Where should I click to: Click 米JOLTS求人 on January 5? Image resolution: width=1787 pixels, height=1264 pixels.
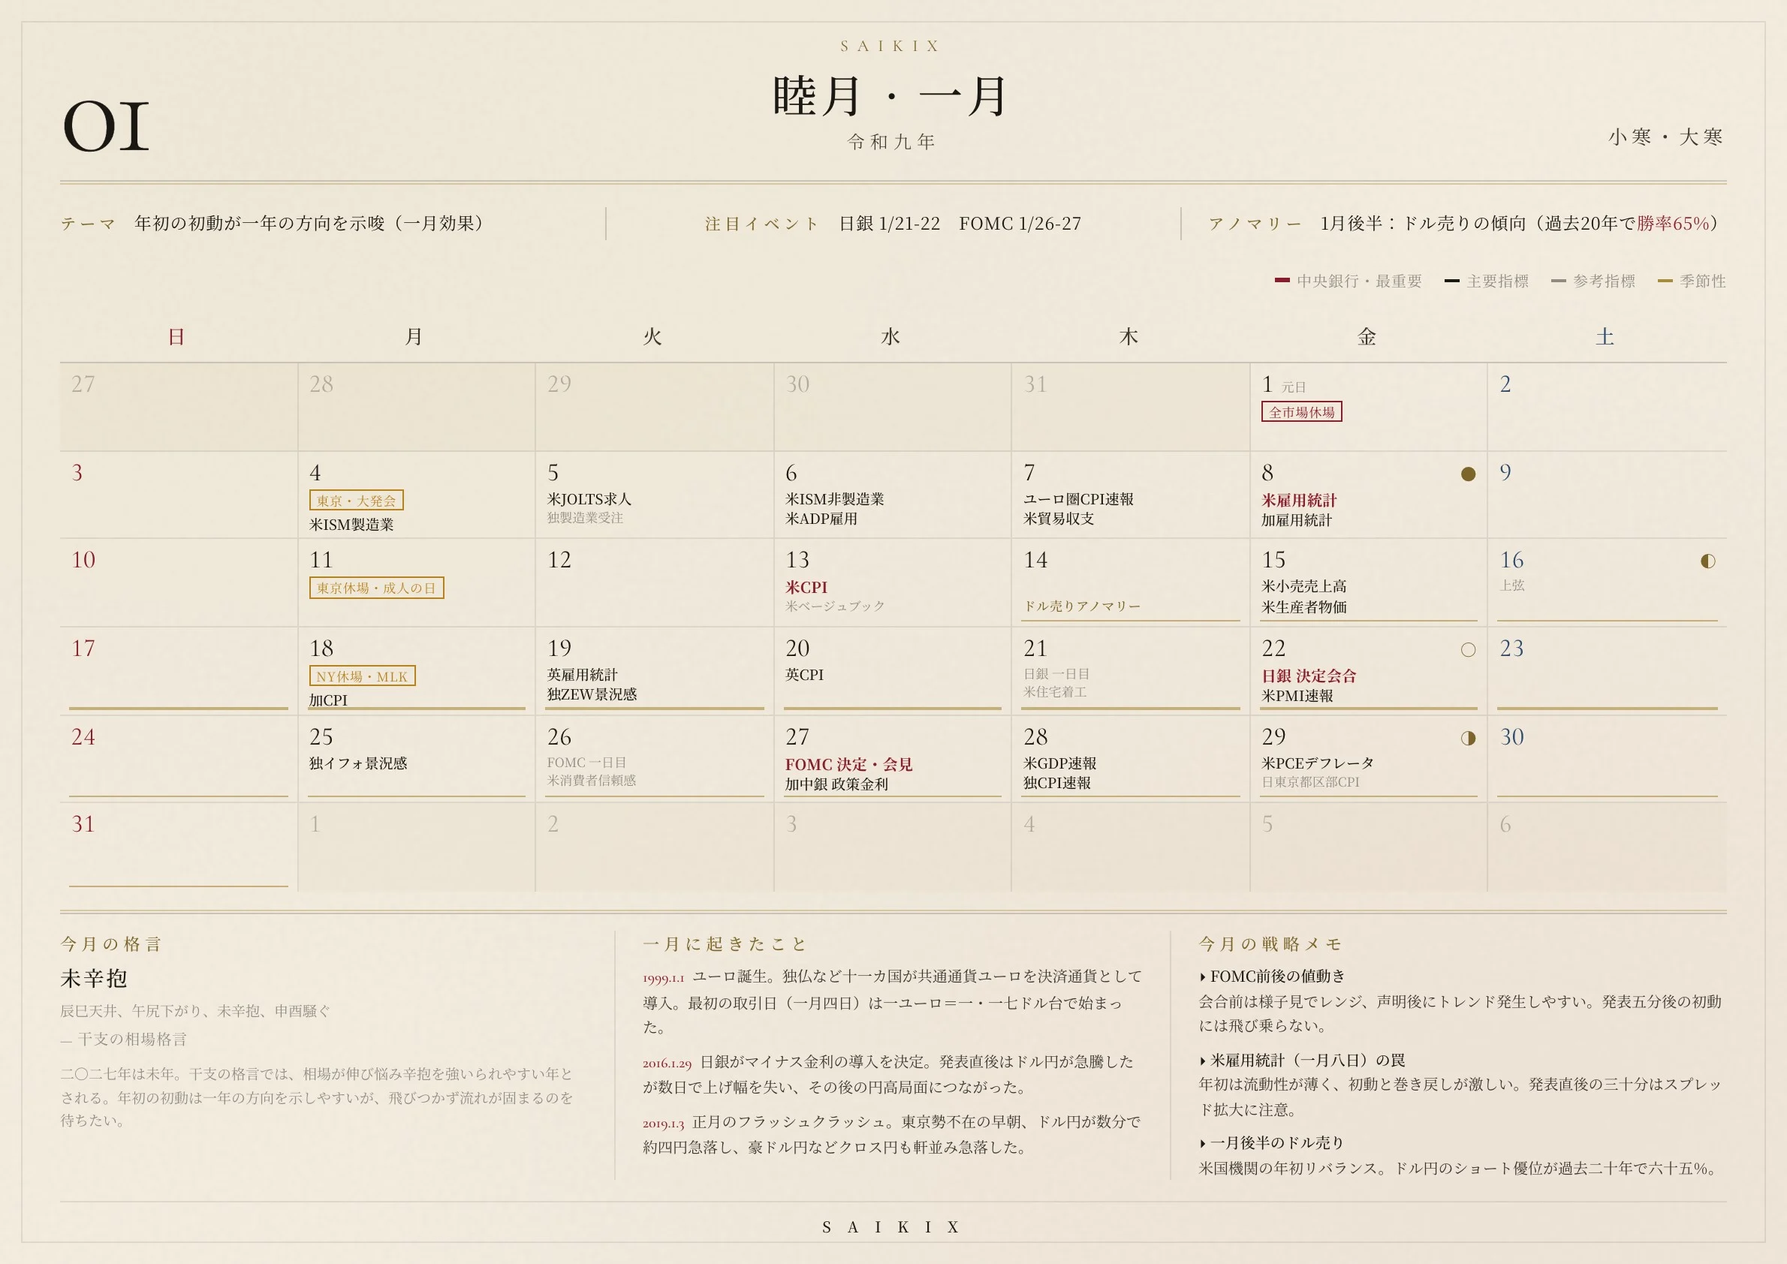589,499
